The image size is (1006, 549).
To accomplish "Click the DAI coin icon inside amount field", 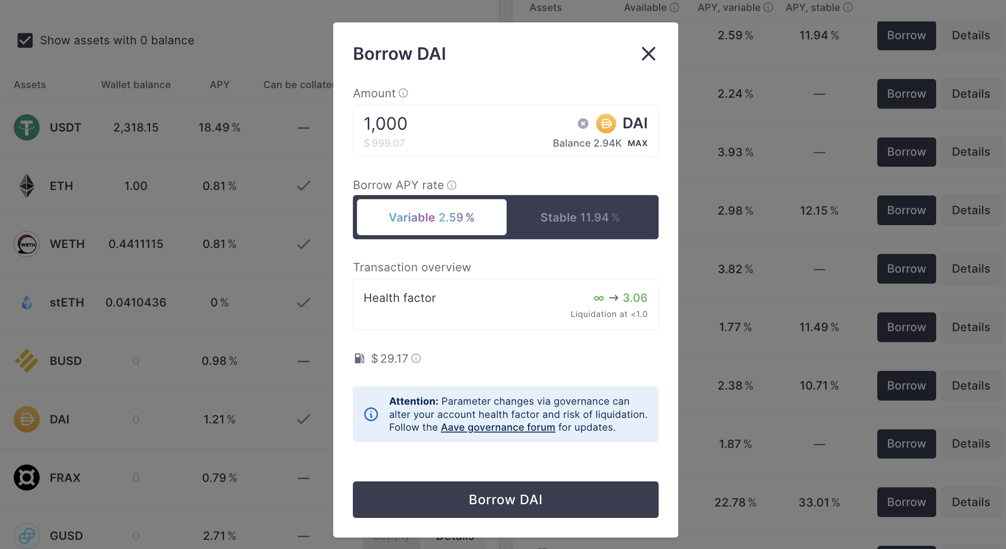I will pyautogui.click(x=606, y=123).
